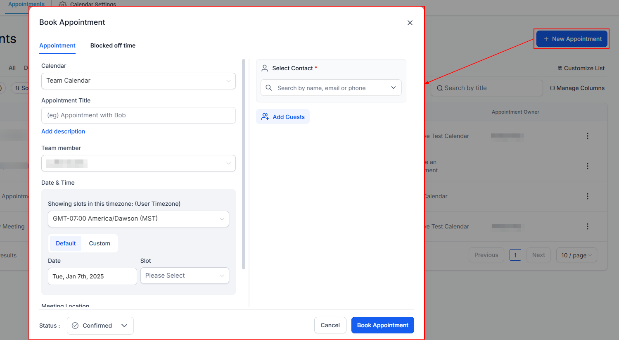Switch to Custom date mode
This screenshot has height=340, width=619.
coord(100,243)
